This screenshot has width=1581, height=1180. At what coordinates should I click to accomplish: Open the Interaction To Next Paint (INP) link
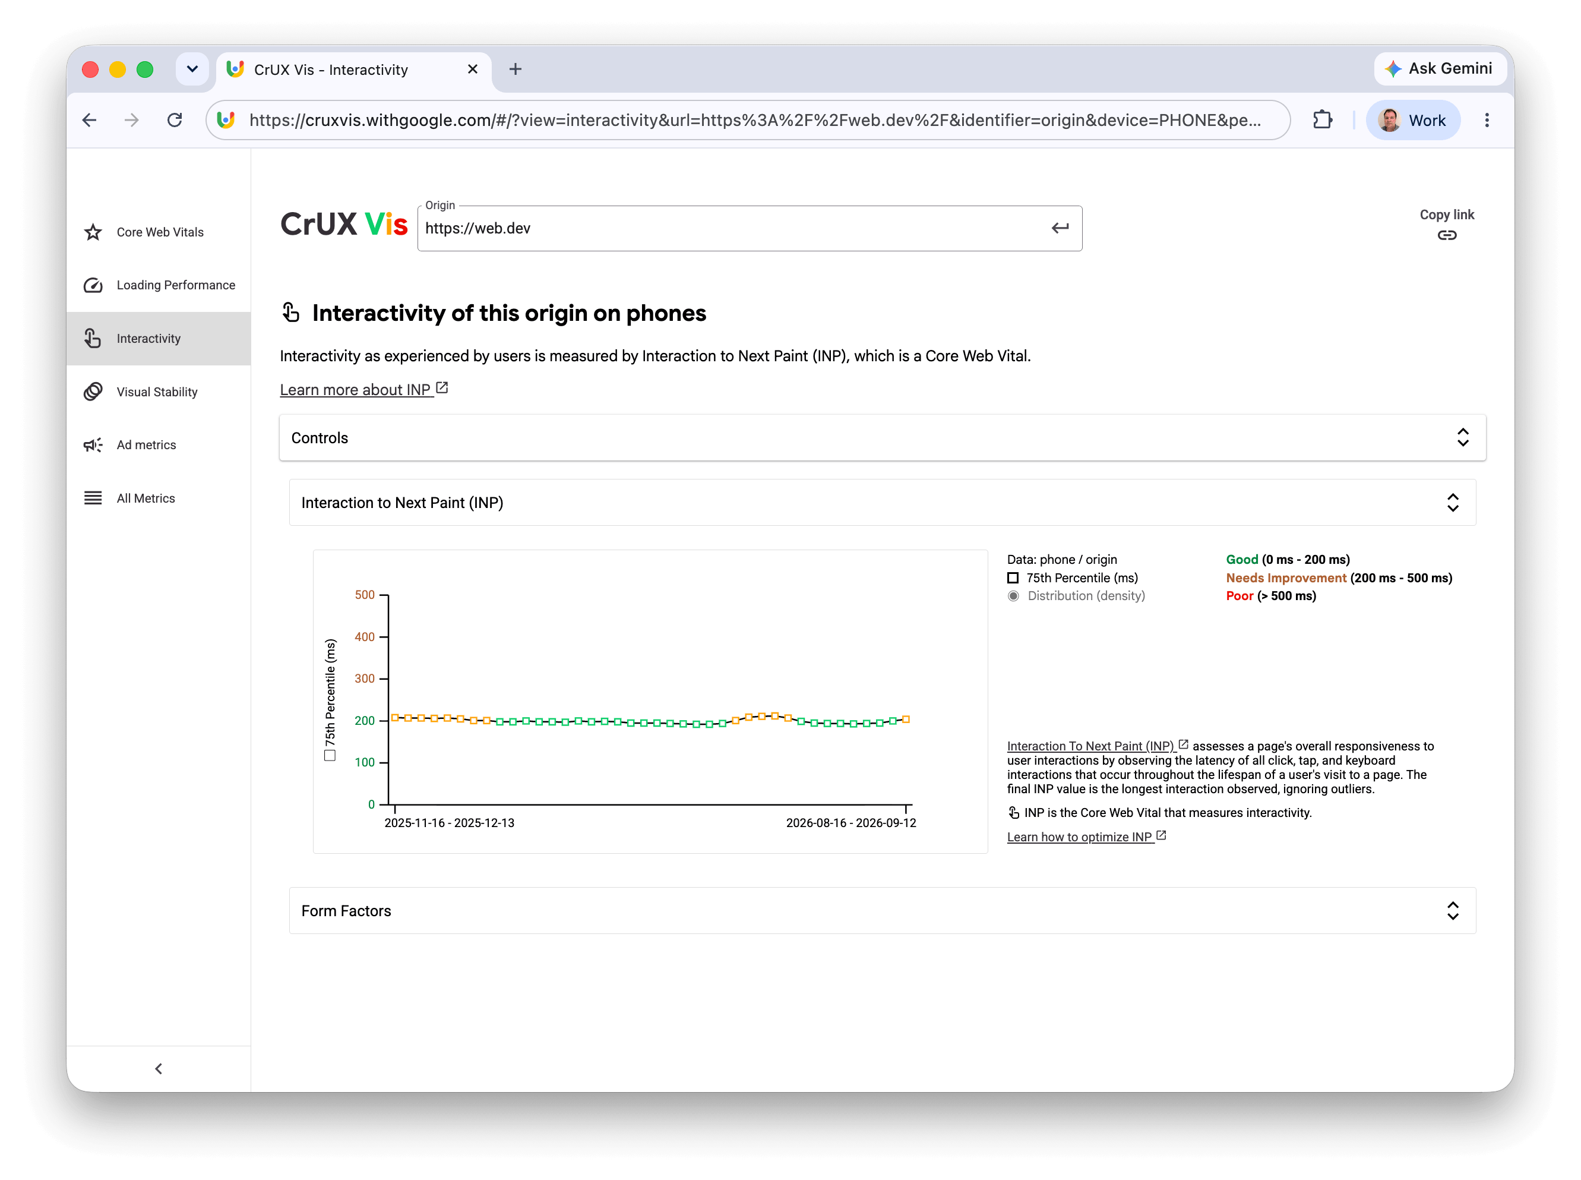1097,746
